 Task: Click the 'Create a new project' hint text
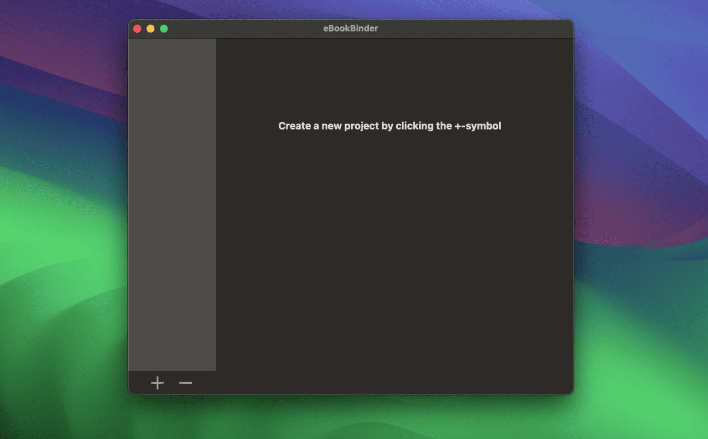(390, 126)
